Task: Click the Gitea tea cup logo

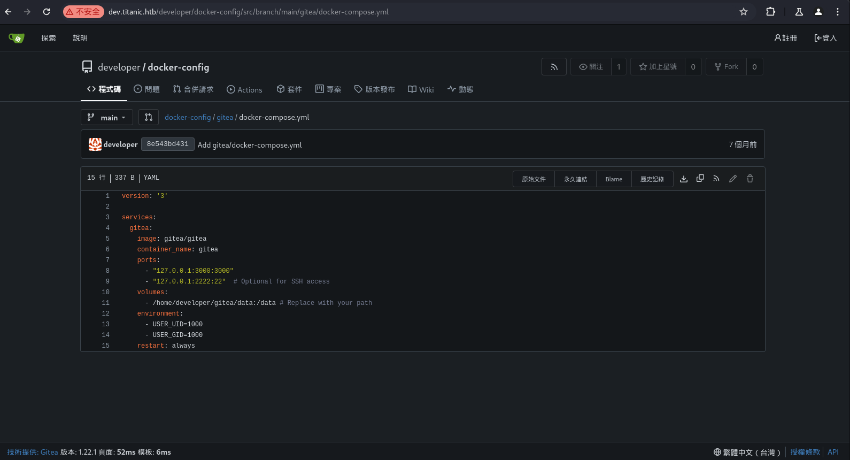Action: pyautogui.click(x=17, y=38)
